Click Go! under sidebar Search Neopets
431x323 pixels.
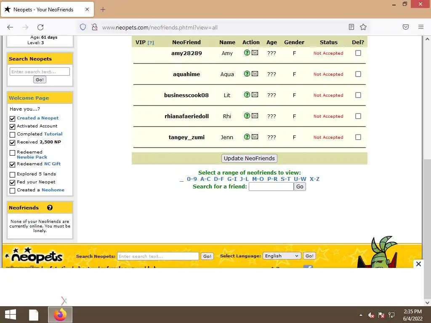coord(40,79)
